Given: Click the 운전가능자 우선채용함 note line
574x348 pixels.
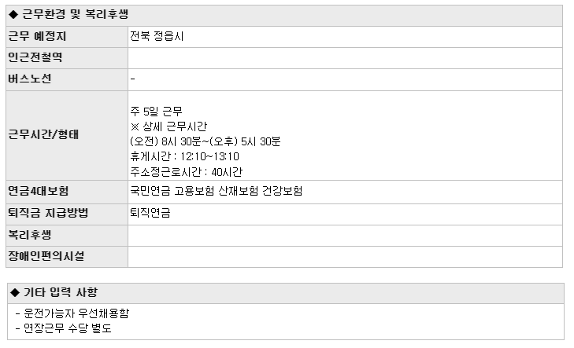Looking at the screenshot, I should [72, 313].
